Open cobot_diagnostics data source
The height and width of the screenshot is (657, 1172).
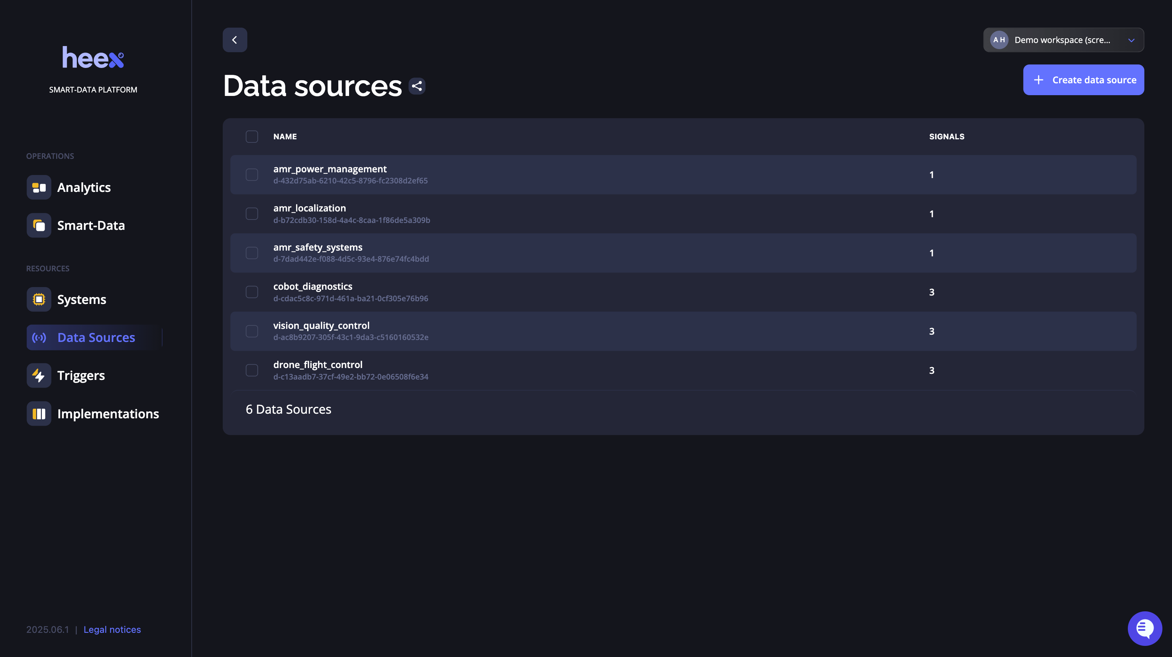(313, 286)
